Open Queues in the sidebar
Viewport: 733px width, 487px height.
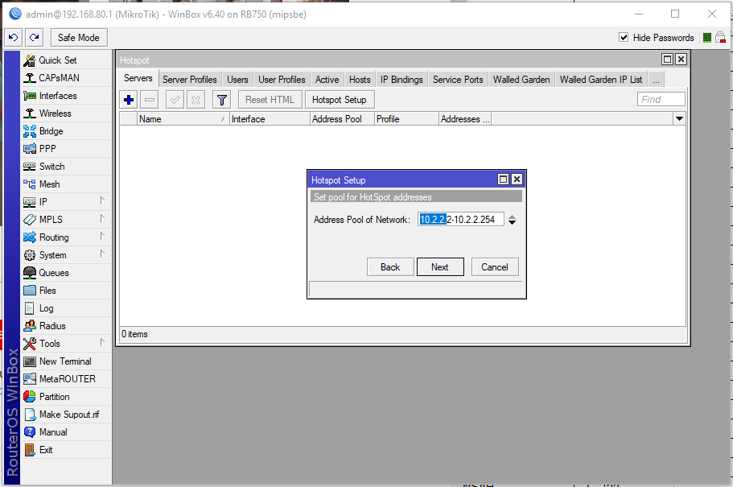click(x=65, y=273)
